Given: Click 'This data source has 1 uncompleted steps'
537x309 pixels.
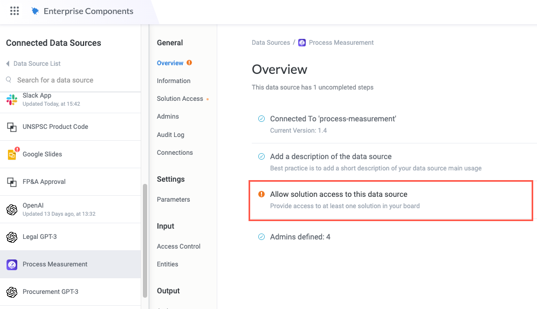Looking at the screenshot, I should coord(312,87).
